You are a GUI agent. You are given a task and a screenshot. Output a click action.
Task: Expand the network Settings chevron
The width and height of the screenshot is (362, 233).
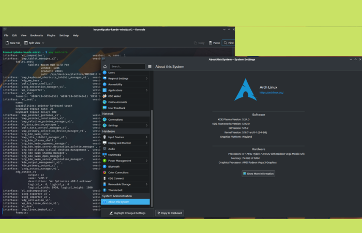coord(146,125)
